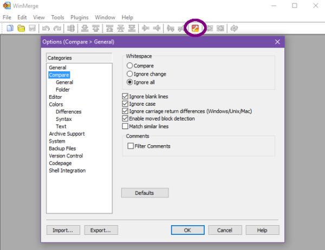Click the Export... button

pyautogui.click(x=101, y=230)
